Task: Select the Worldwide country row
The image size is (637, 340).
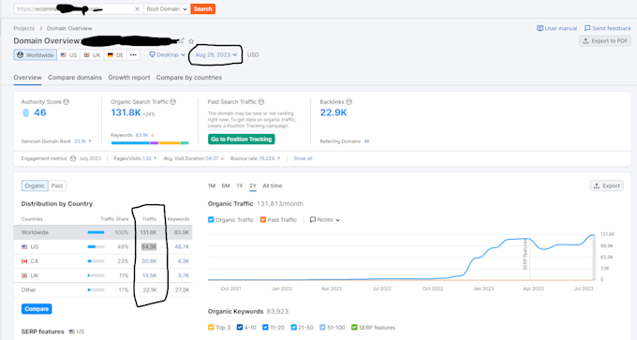Action: [103, 232]
